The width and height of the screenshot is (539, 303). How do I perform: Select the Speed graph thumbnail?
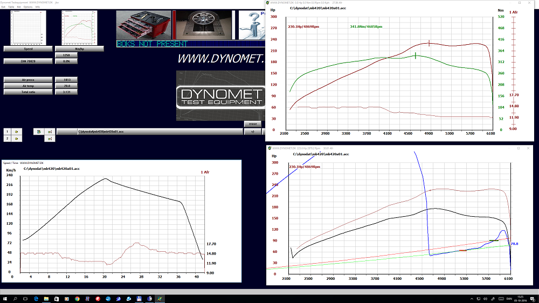pyautogui.click(x=28, y=27)
